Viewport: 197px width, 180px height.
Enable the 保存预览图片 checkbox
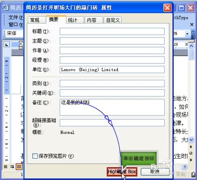click(35, 156)
